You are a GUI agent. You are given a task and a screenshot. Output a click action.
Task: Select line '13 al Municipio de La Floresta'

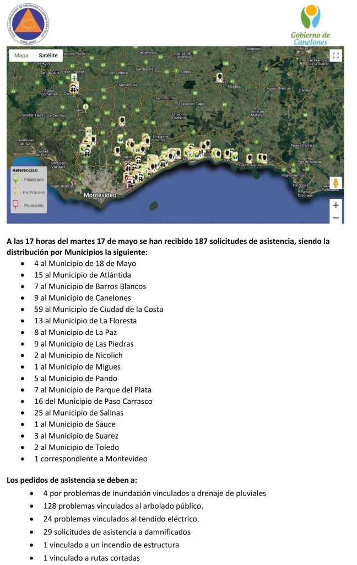(x=85, y=321)
